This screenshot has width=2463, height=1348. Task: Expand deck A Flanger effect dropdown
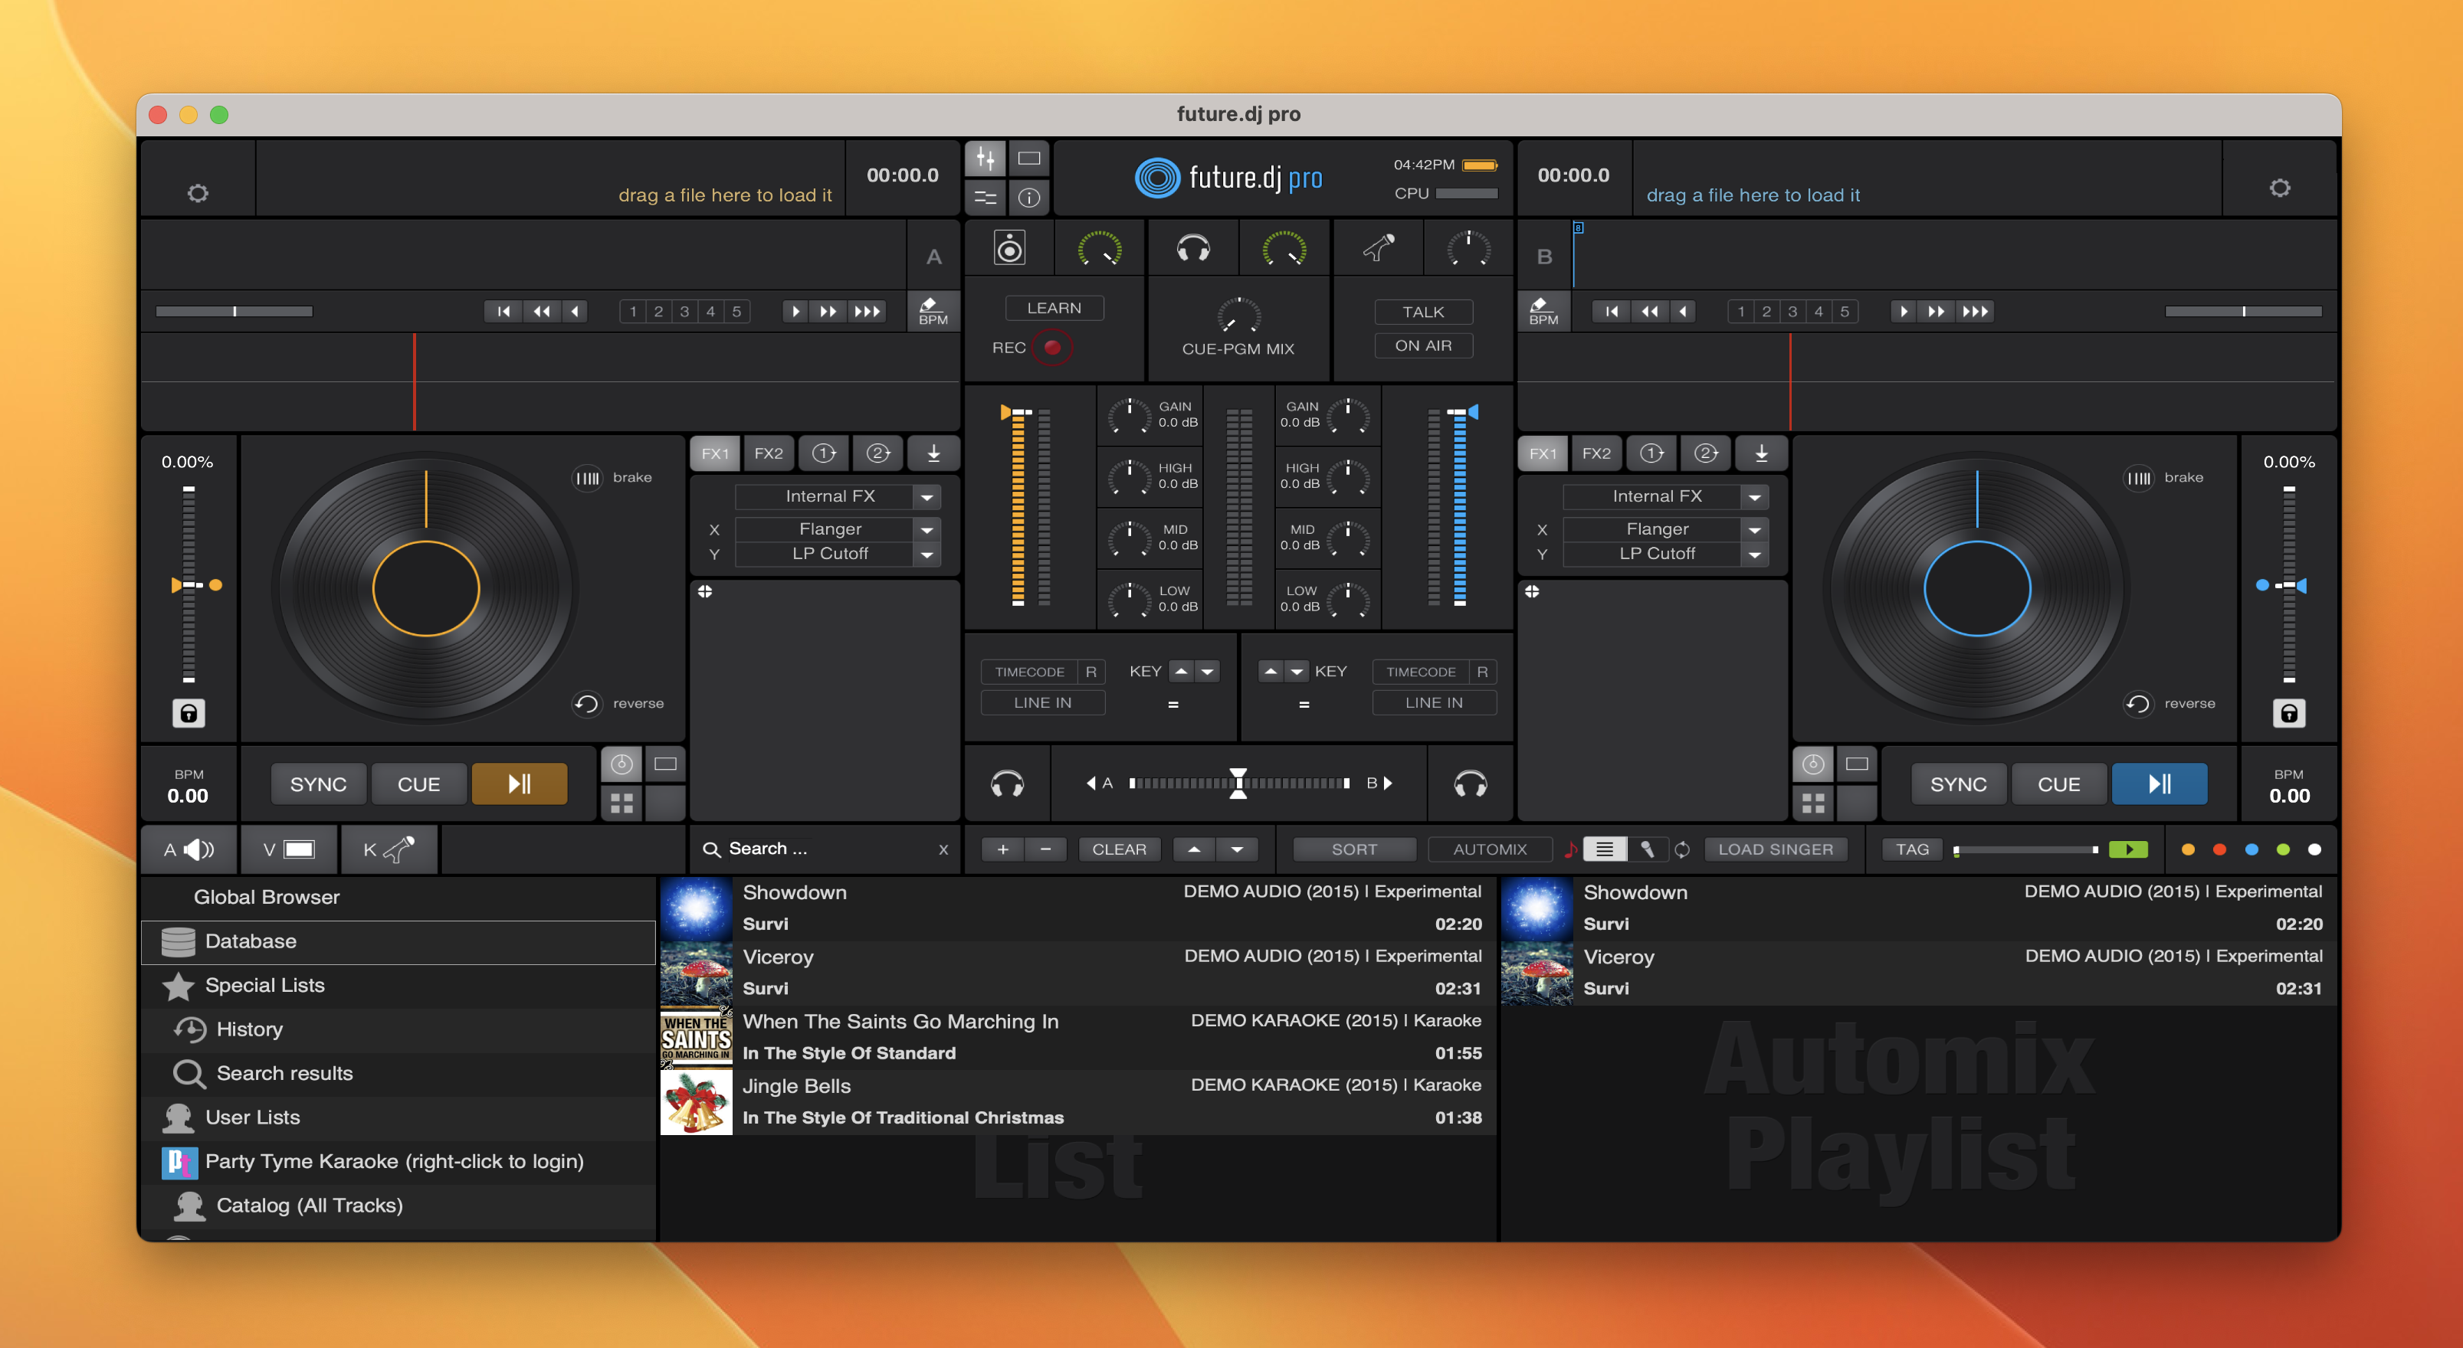(x=926, y=529)
